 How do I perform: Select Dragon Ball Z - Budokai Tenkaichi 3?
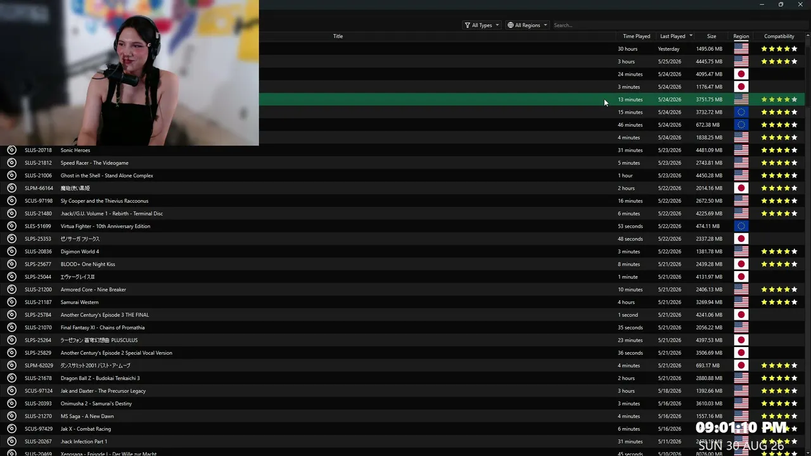tap(100, 378)
